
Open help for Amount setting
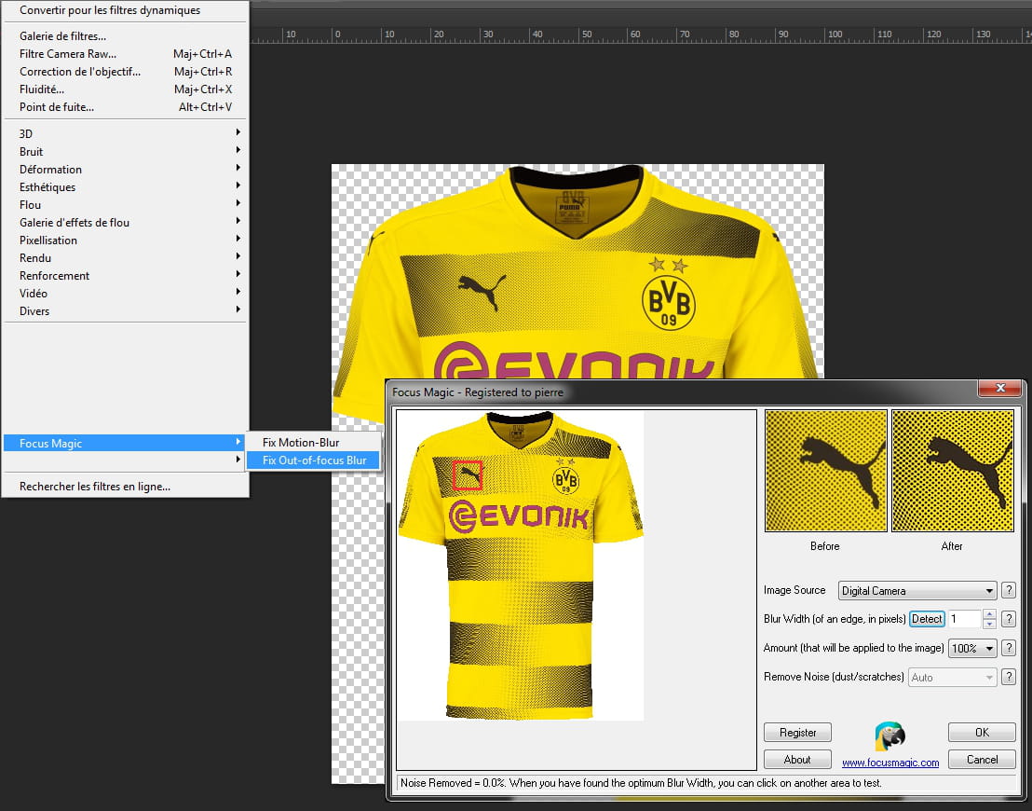[1009, 648]
